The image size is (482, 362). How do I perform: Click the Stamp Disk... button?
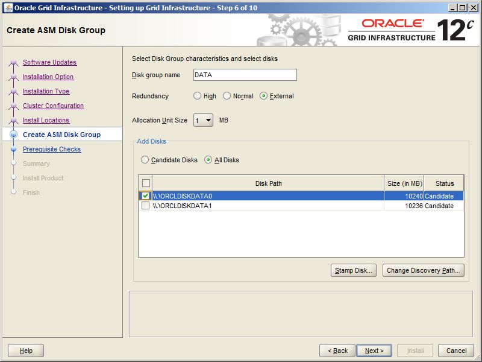click(x=354, y=270)
